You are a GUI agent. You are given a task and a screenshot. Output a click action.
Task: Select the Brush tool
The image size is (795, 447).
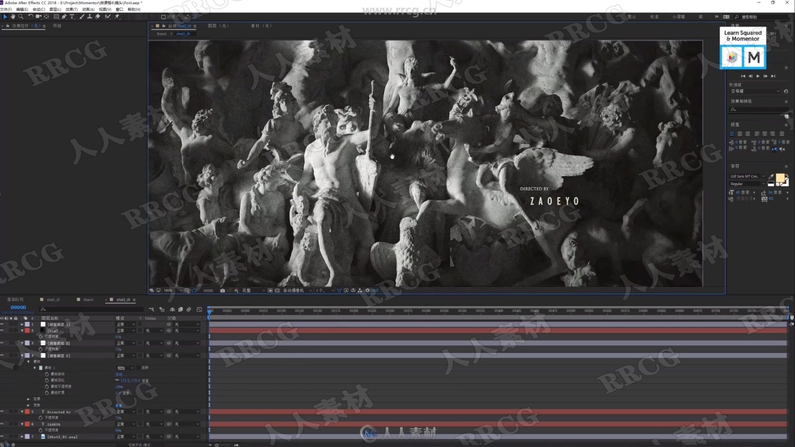82,17
